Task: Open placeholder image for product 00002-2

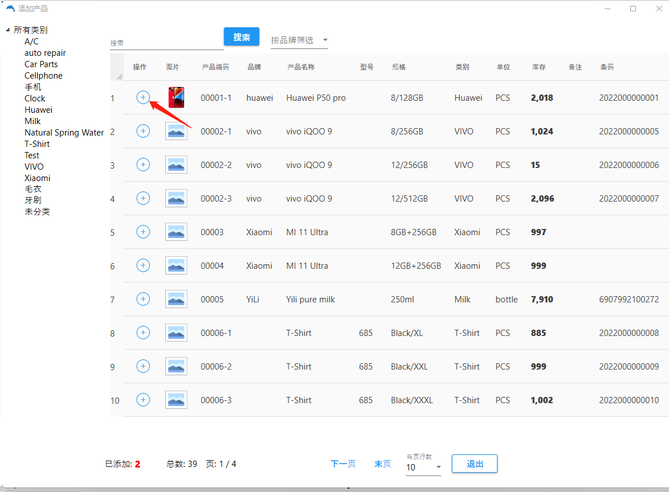Action: pyautogui.click(x=176, y=165)
